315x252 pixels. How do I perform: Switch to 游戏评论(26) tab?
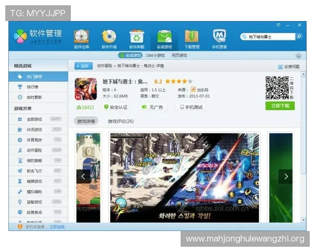click(121, 121)
